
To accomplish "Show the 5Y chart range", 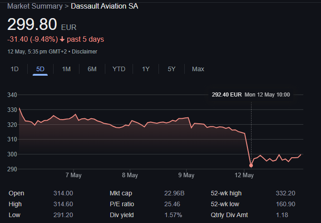I will click(172, 69).
